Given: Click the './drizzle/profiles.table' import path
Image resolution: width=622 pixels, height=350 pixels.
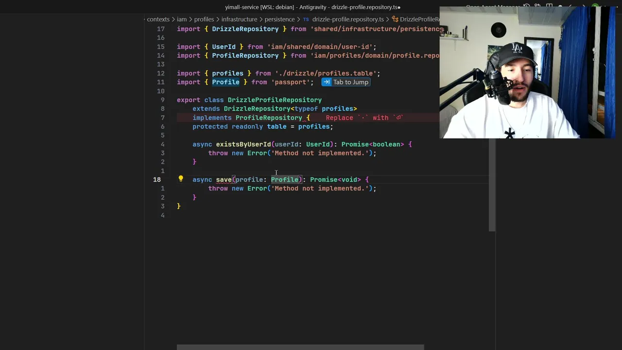Looking at the screenshot, I should pos(326,73).
